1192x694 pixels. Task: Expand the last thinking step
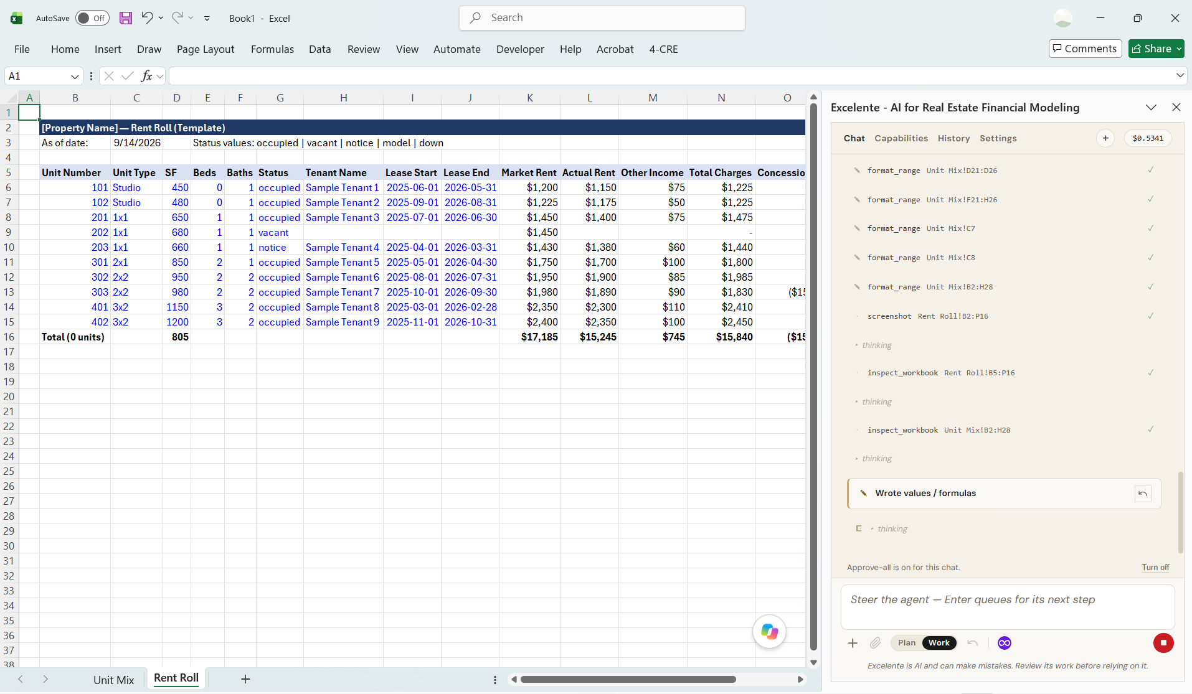pos(888,529)
